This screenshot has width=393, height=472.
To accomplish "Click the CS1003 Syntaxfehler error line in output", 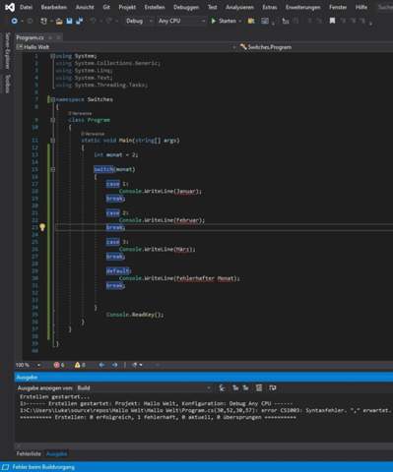I will (x=206, y=410).
